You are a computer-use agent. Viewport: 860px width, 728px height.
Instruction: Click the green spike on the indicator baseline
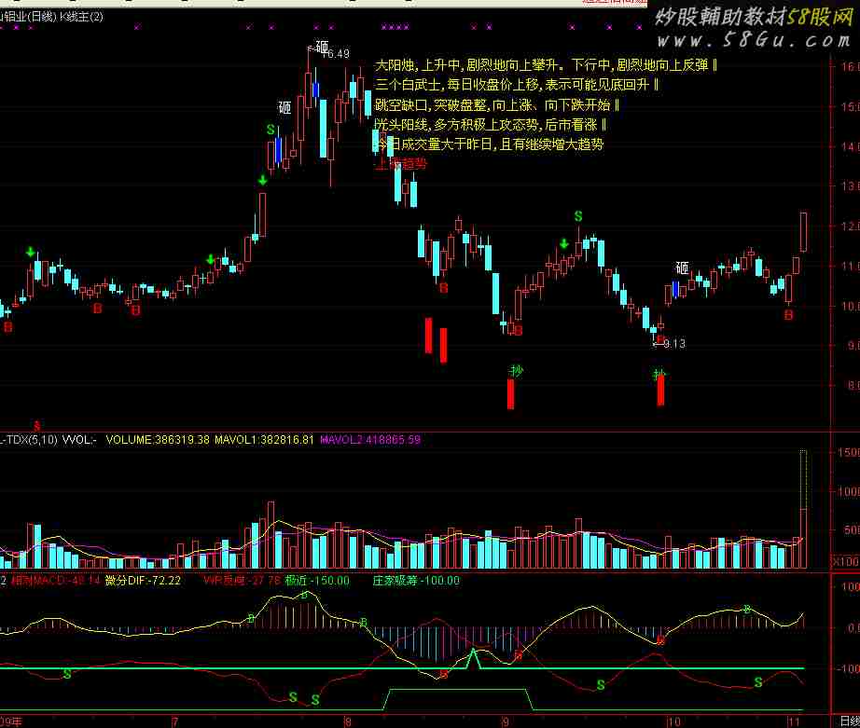tap(474, 658)
